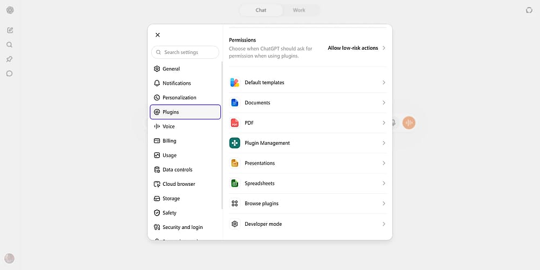This screenshot has width=540, height=270.
Task: Expand PDF row chevron
Action: [x=383, y=123]
